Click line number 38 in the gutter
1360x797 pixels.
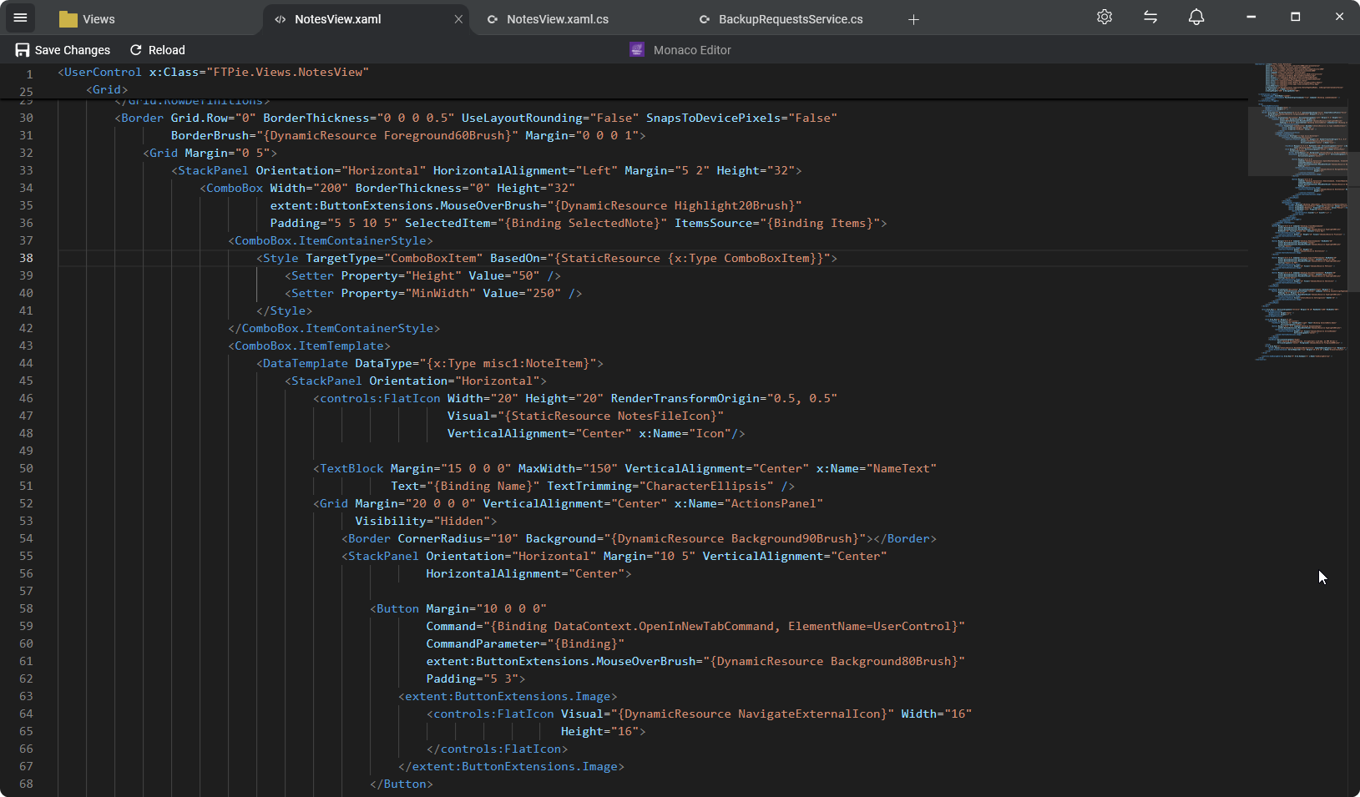[x=26, y=258]
